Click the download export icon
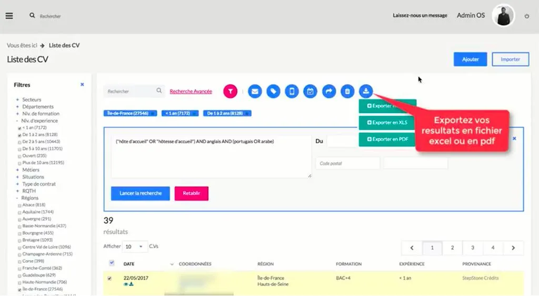This screenshot has height=296, width=539. point(366,92)
